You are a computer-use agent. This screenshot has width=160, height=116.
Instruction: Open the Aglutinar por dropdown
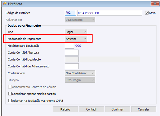pyautogui.click(x=80, y=20)
